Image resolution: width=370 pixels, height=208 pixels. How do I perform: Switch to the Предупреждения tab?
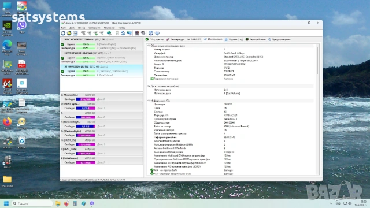(279, 39)
